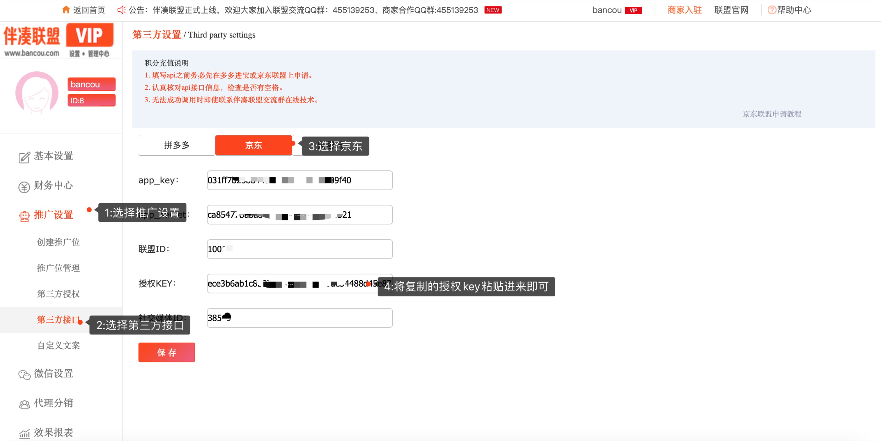Select 第三方接口 submenu item

click(58, 320)
